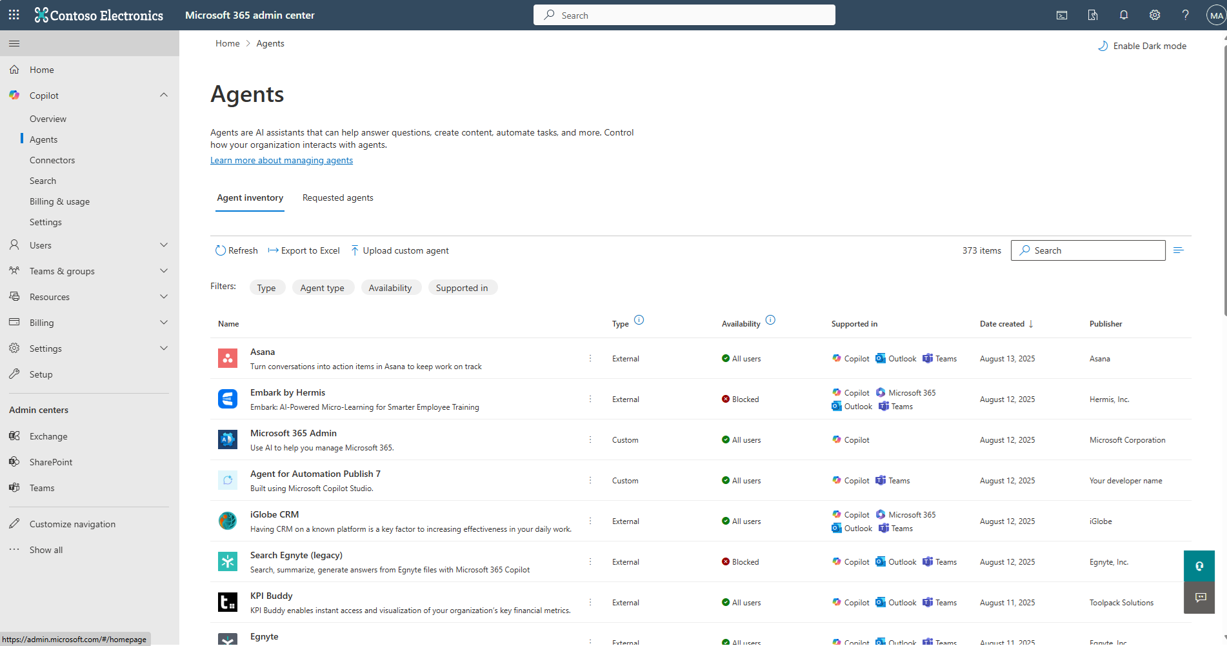The image size is (1227, 646).
Task: Click the notifications bell icon
Action: click(1124, 15)
